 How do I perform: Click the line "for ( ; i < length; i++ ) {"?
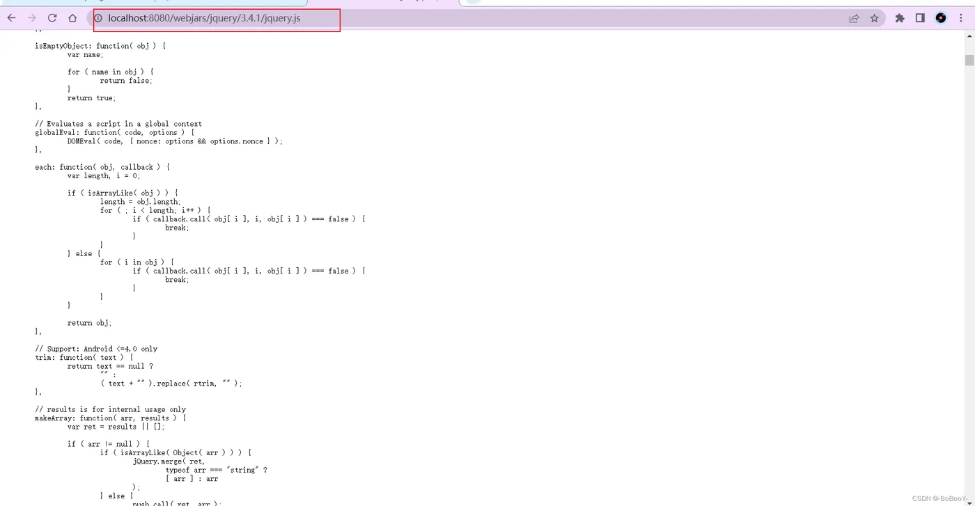pyautogui.click(x=155, y=210)
